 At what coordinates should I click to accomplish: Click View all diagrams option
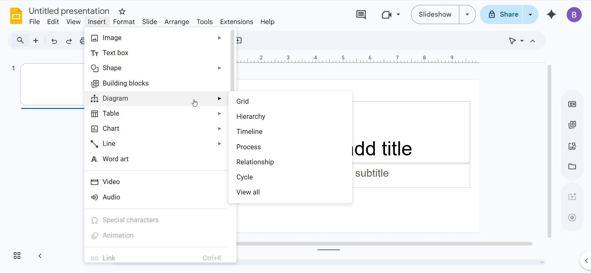[x=248, y=192]
